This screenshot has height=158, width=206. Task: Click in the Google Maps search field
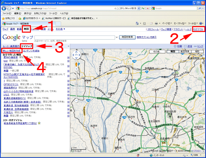[x=75, y=37]
